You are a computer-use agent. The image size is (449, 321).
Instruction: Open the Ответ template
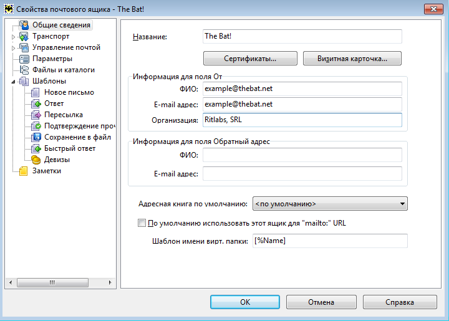54,103
